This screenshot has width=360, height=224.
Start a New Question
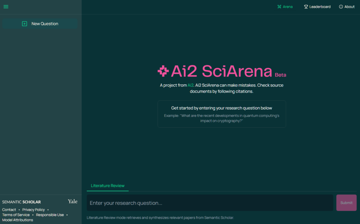(40, 24)
